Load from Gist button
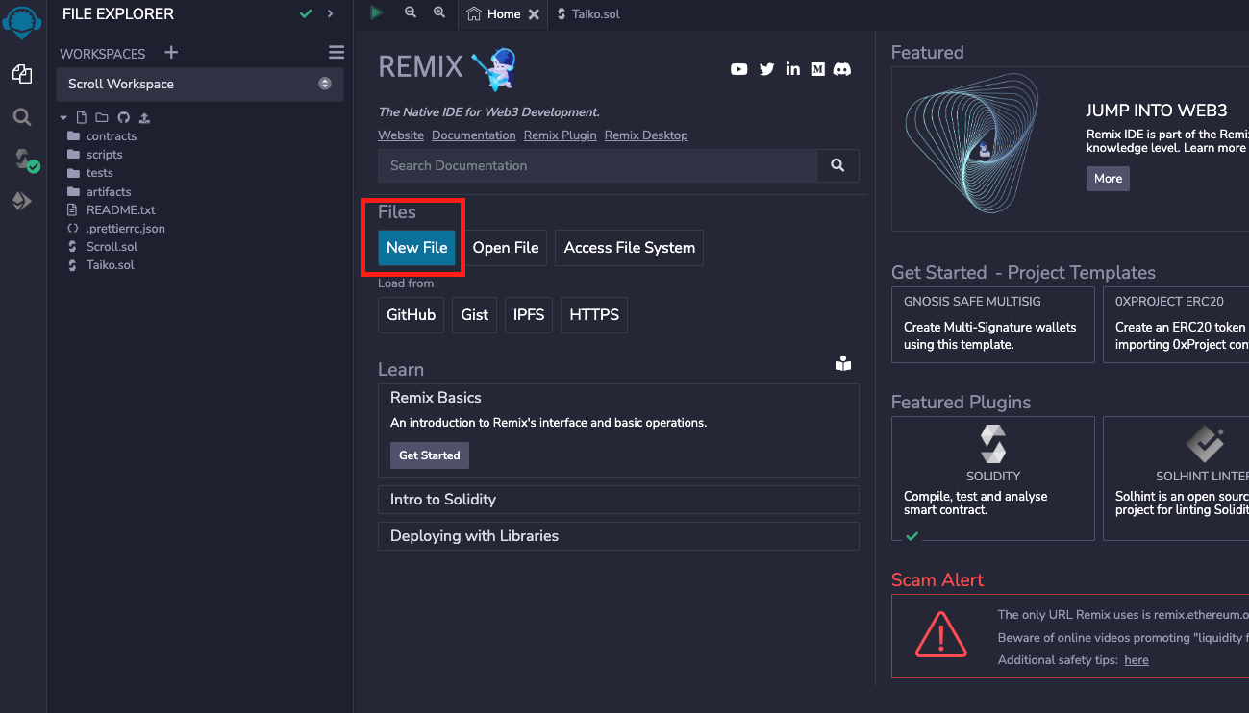The image size is (1249, 713). click(475, 315)
